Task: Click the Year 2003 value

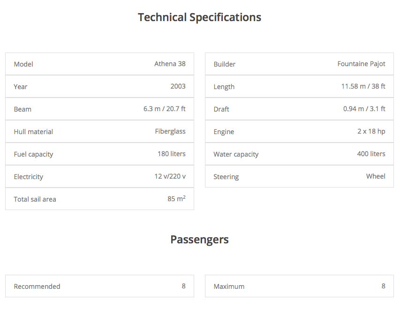Action: tap(178, 86)
